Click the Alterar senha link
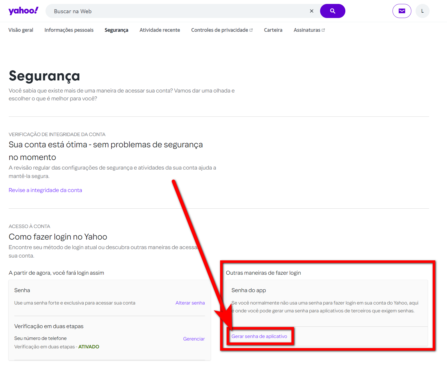The height and width of the screenshot is (372, 447). coord(190,303)
